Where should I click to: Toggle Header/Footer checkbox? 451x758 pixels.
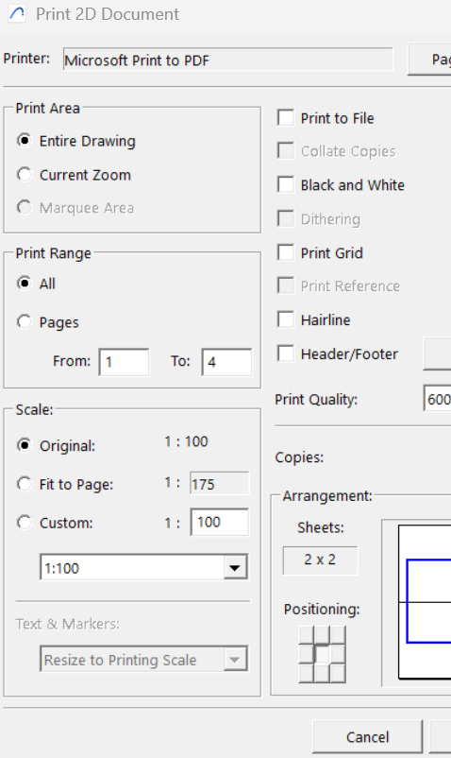tap(286, 353)
